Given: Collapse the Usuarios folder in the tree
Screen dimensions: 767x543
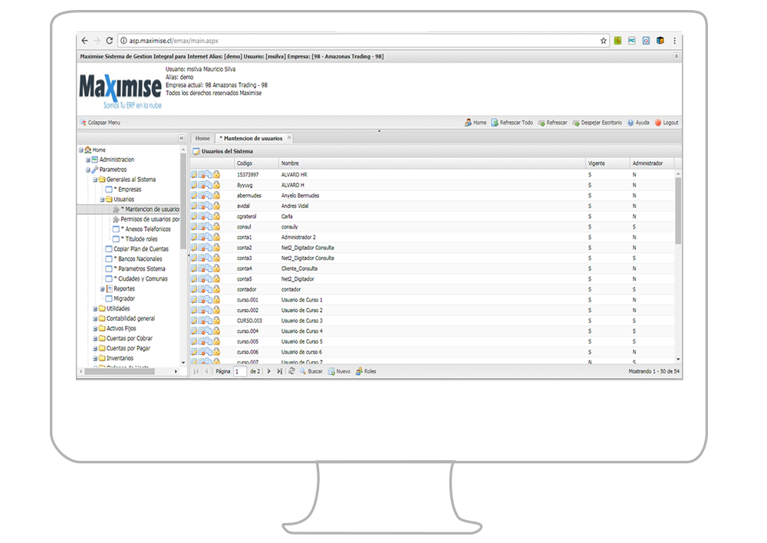Looking at the screenshot, I should click(100, 199).
